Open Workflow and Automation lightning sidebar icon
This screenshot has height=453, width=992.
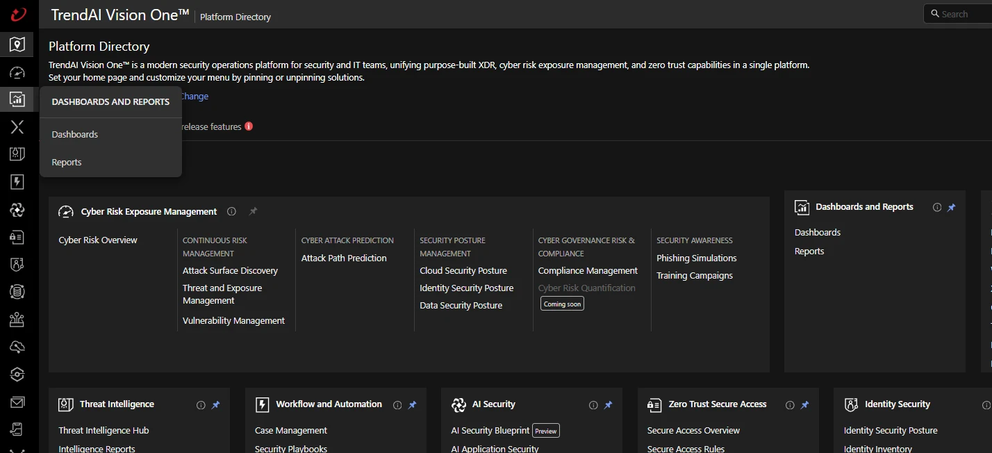(x=17, y=182)
